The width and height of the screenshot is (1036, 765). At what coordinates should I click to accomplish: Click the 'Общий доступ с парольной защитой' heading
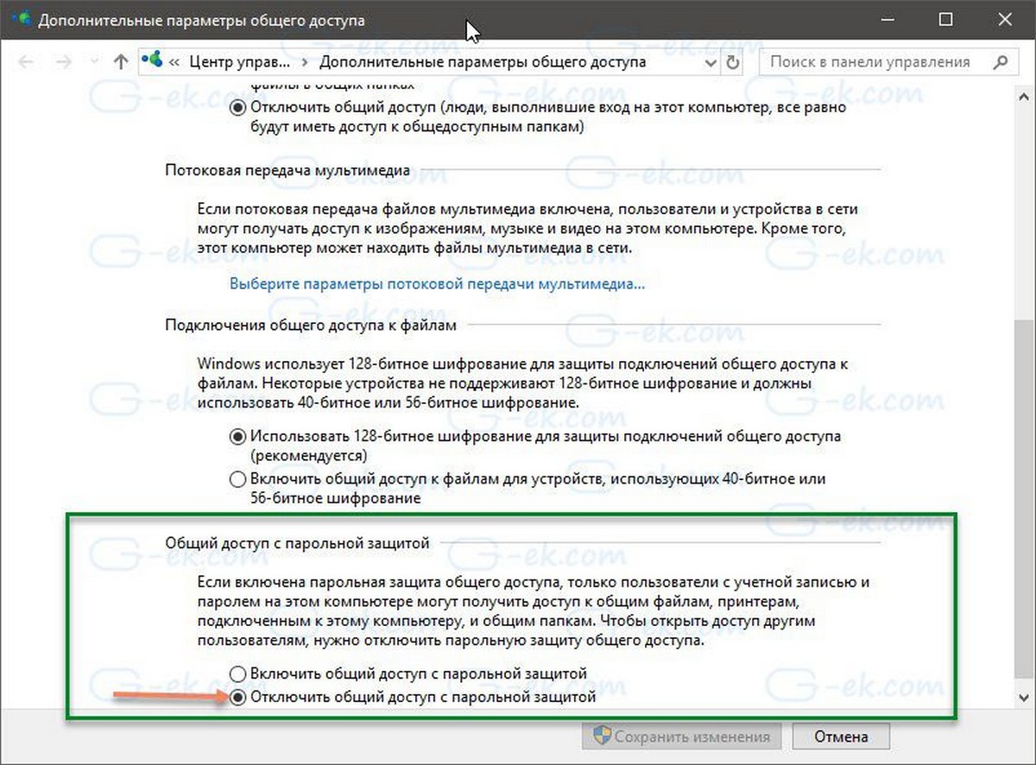(297, 542)
